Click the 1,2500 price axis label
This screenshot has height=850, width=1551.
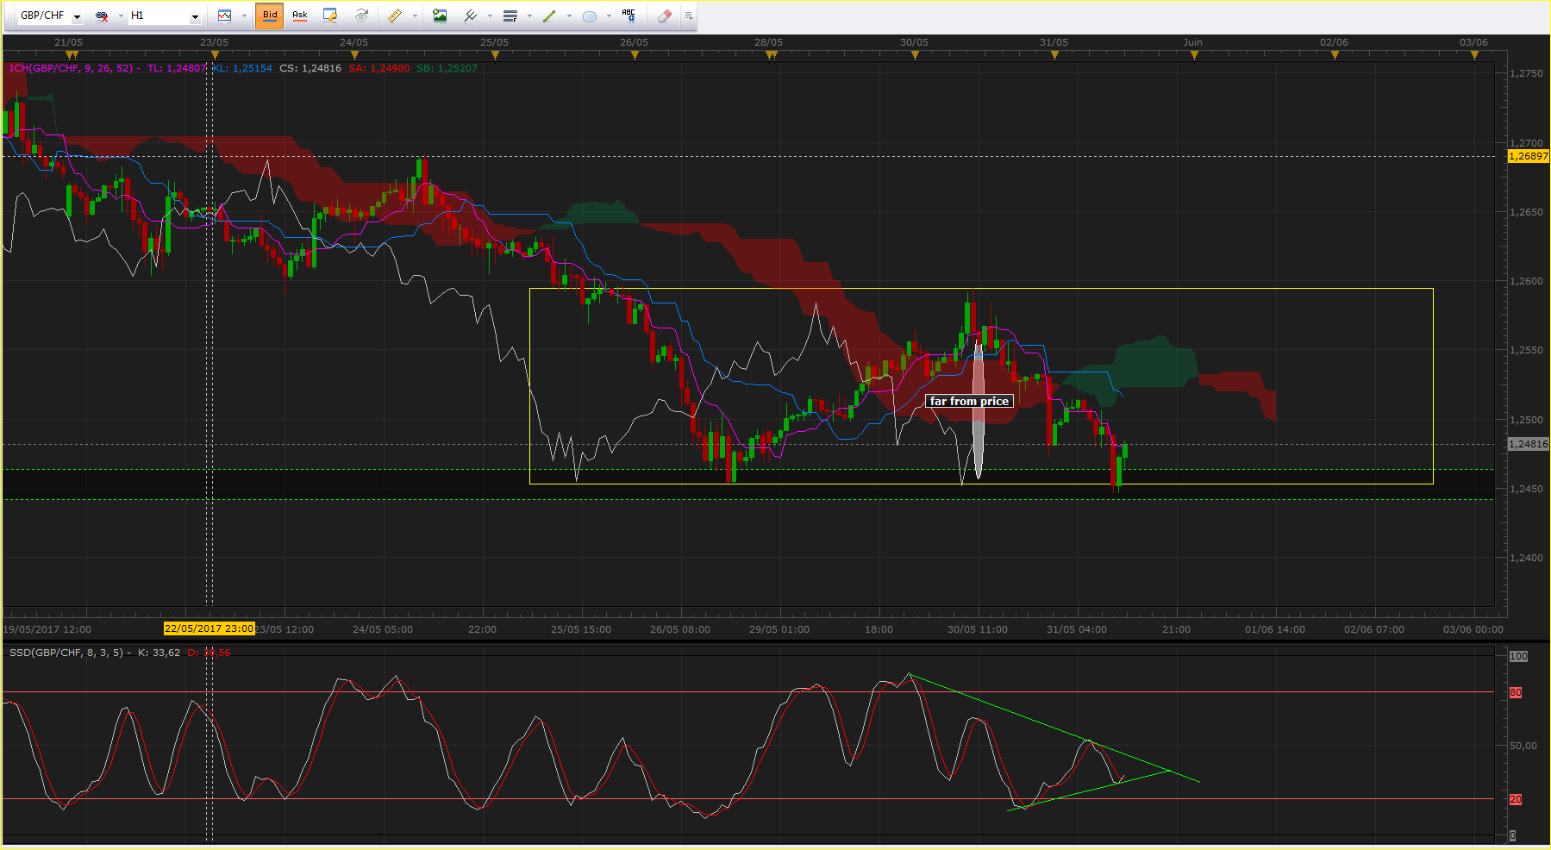(x=1527, y=420)
